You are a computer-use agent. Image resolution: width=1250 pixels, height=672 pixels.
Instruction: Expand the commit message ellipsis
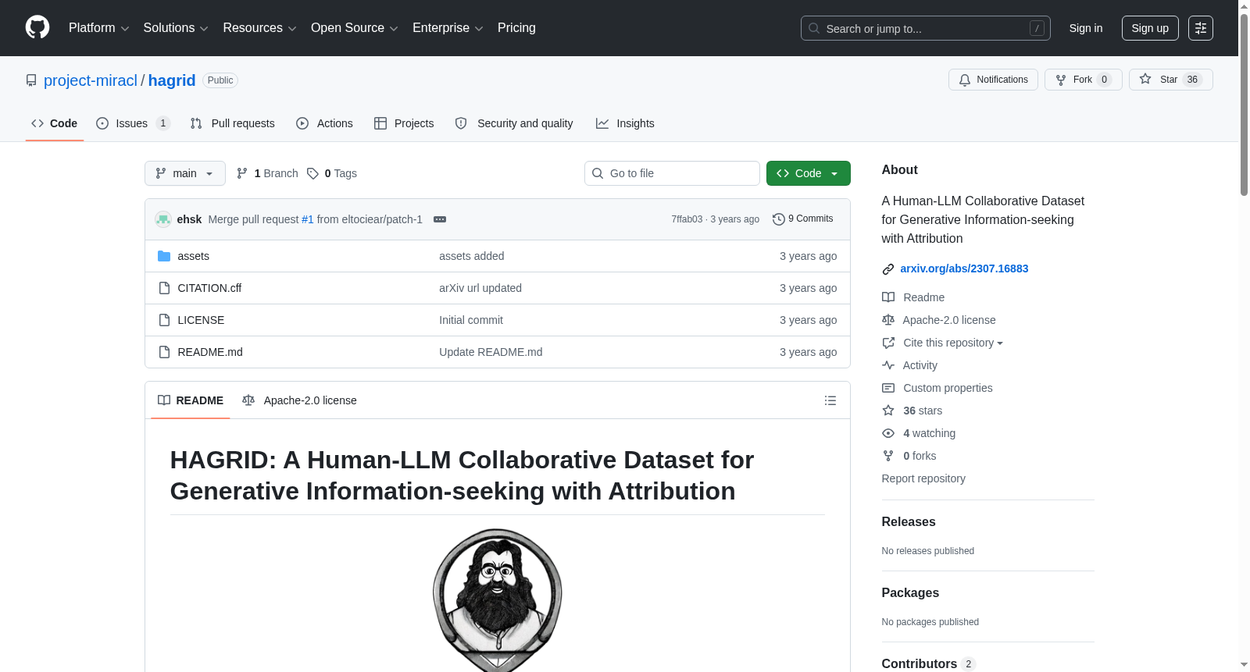440,219
